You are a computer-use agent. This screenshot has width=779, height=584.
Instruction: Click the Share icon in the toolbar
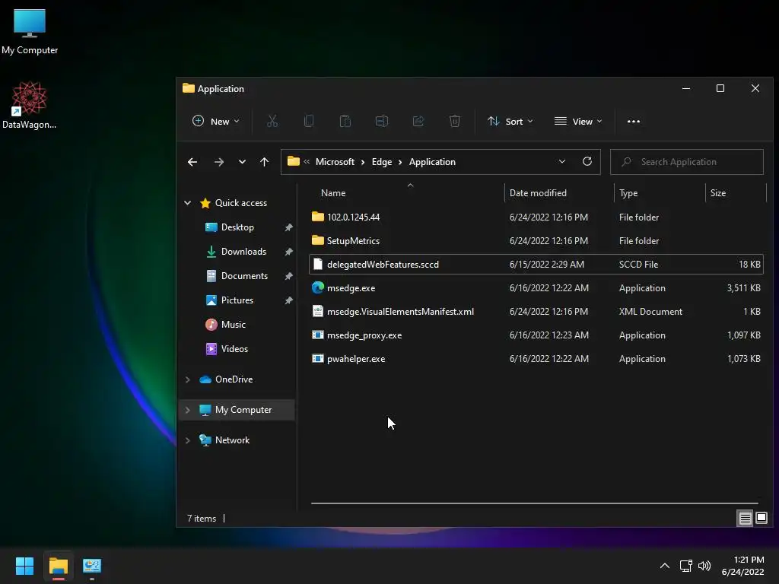[418, 121]
